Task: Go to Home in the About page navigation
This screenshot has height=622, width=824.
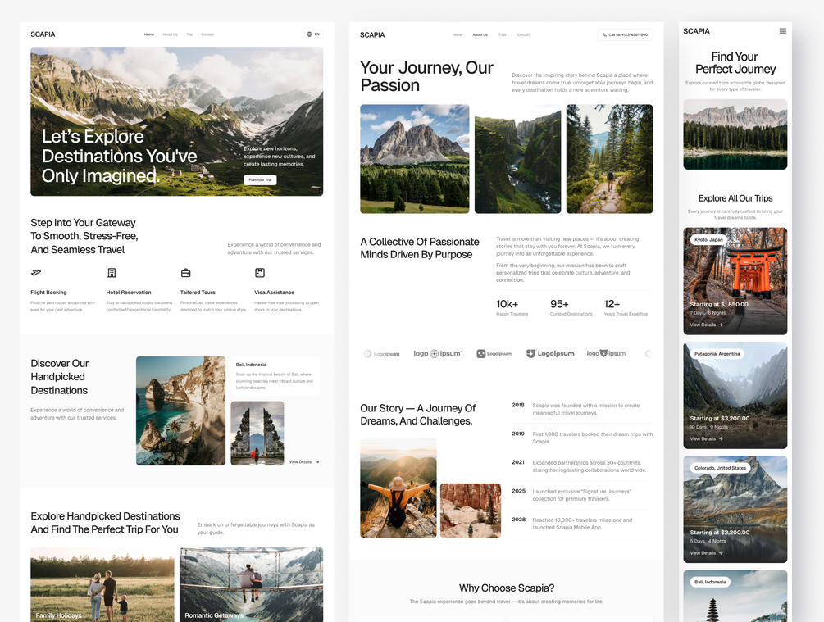Action: click(458, 34)
